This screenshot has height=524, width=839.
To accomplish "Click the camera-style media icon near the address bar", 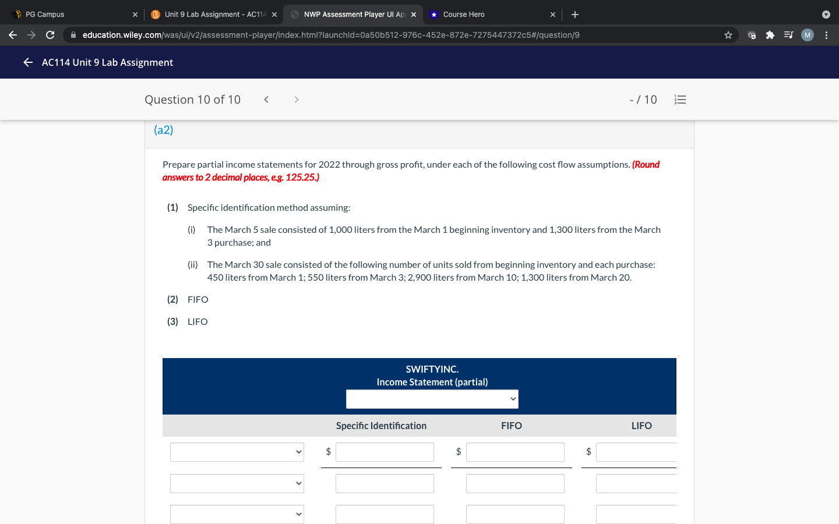I will [751, 35].
